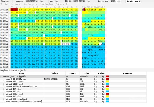This screenshot has width=154, height=107.
Task: Switch to the Startup tab
Action: (5, 1)
